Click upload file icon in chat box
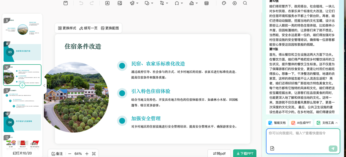Viewport: 346px width, 157px height. (x=272, y=149)
